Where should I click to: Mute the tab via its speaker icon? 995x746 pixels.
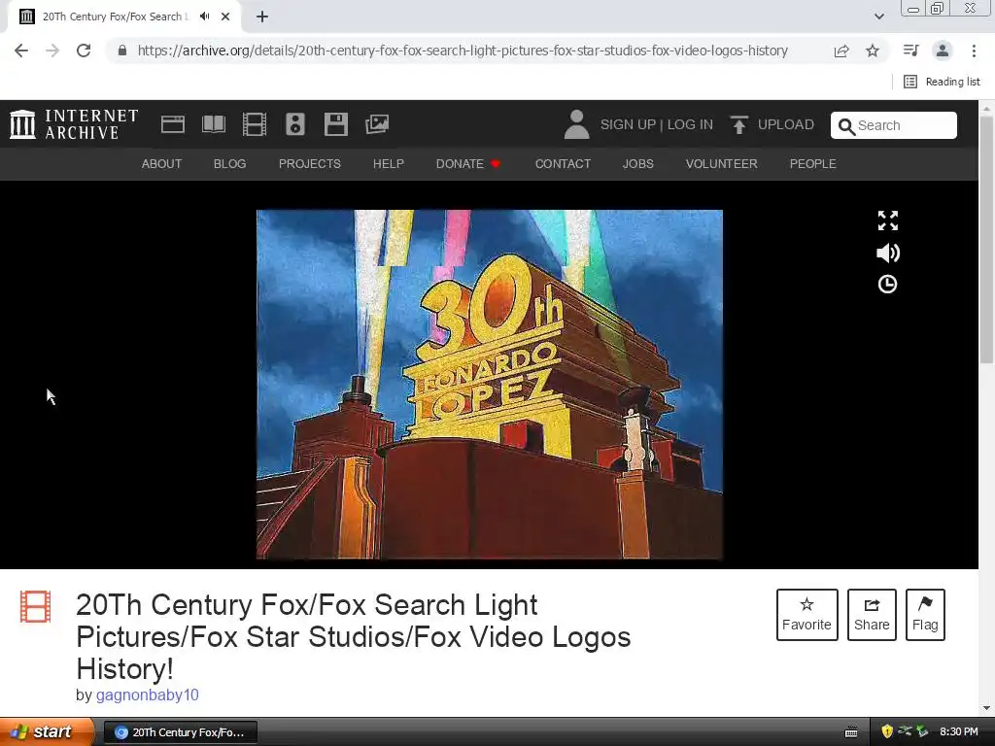pos(204,17)
